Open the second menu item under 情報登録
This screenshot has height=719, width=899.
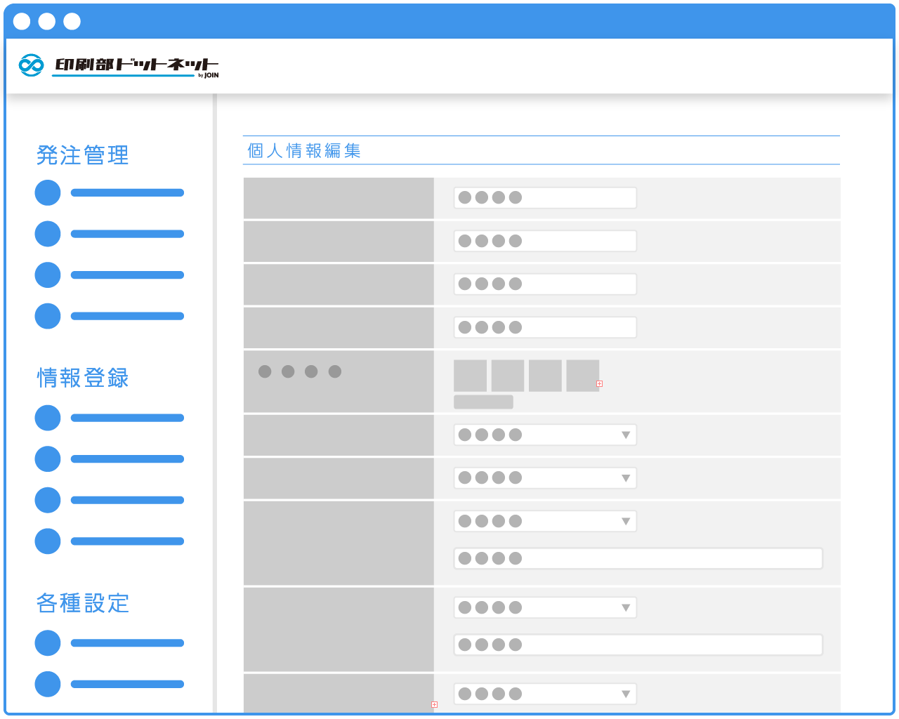point(110,459)
